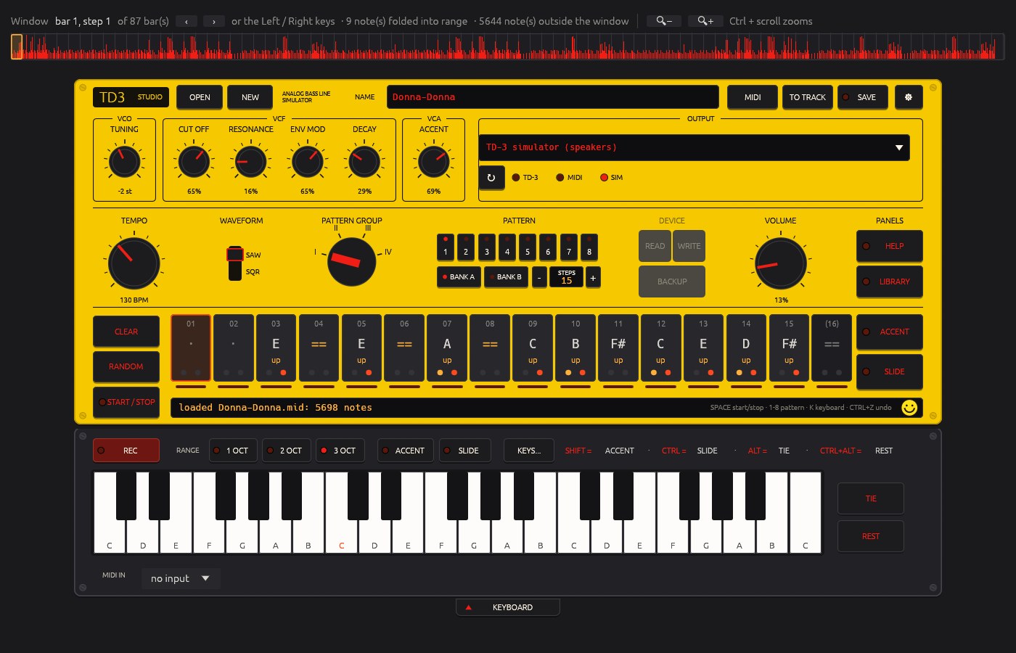The width and height of the screenshot is (1016, 653).
Task: Flip the SAW/SQR waveform switch
Action: pos(235,263)
